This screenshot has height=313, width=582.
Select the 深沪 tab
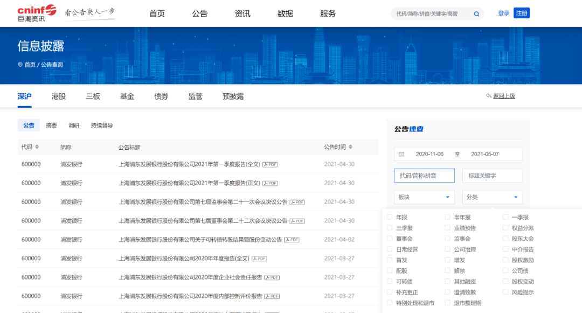[24, 96]
